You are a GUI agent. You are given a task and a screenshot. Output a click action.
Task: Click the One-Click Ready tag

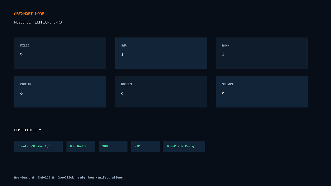[184, 146]
